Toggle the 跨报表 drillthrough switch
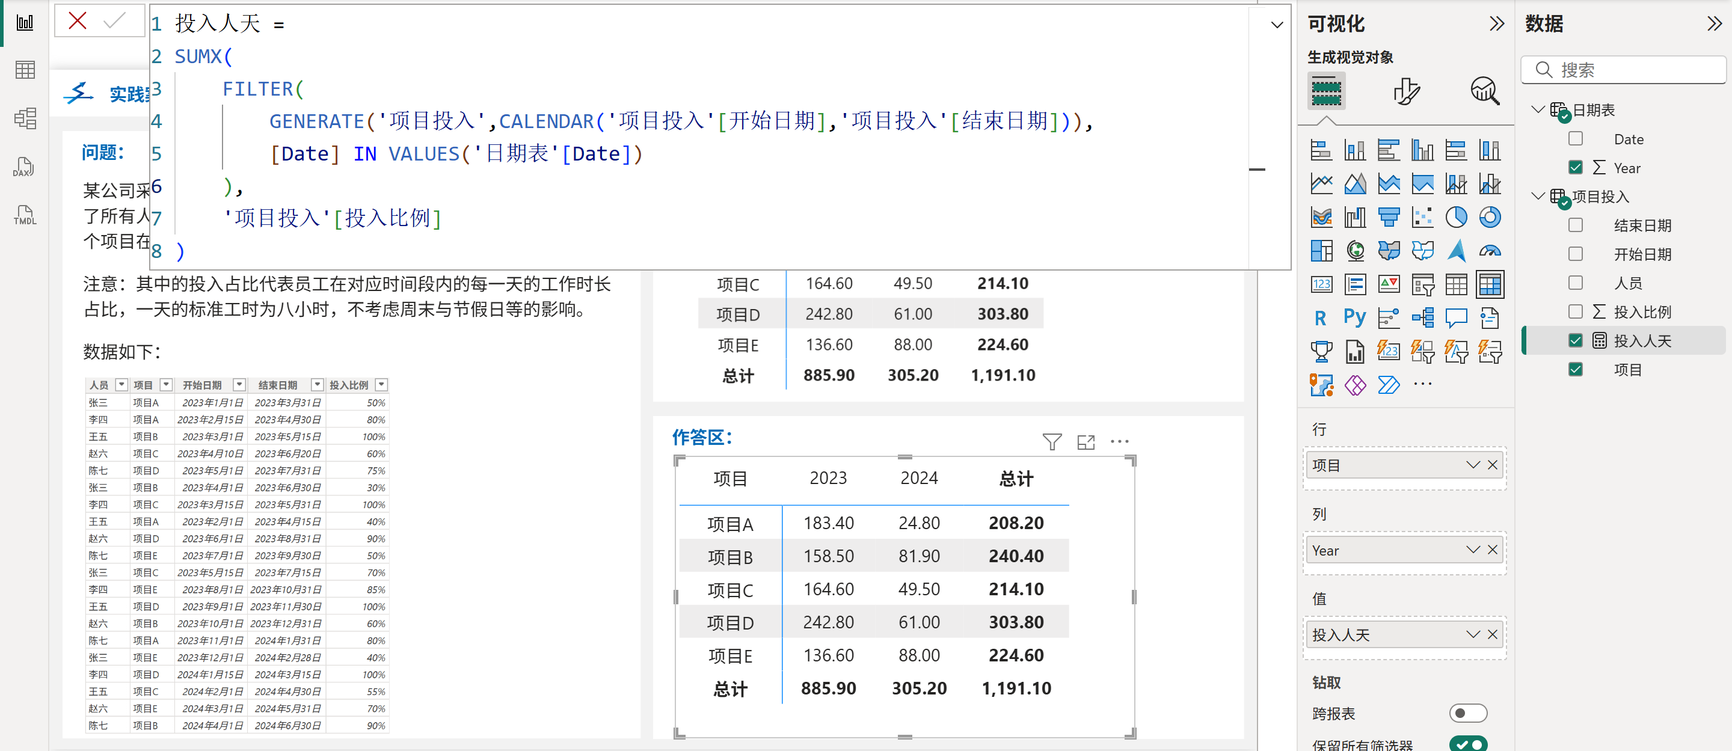 (x=1467, y=713)
